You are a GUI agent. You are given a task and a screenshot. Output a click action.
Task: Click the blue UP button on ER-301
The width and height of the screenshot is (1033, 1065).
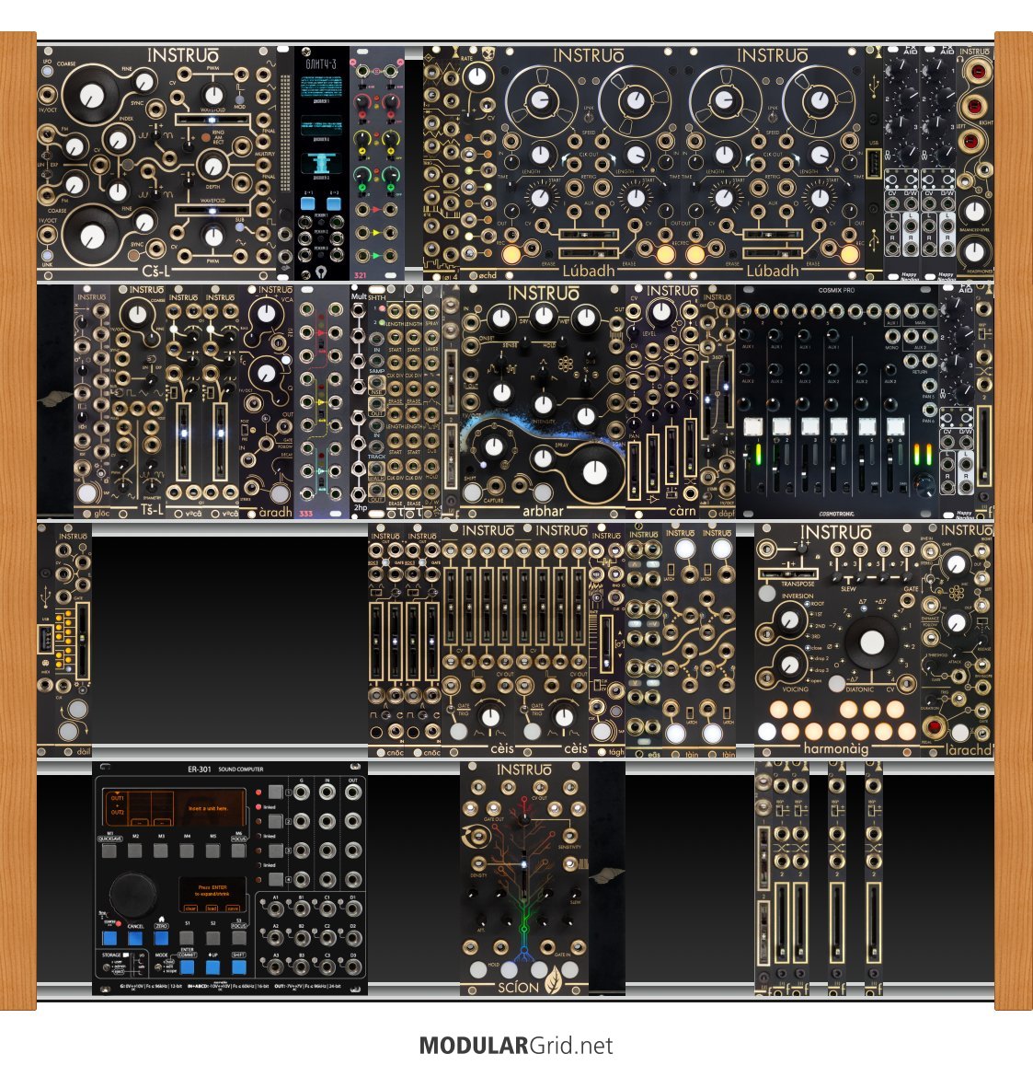[x=213, y=967]
